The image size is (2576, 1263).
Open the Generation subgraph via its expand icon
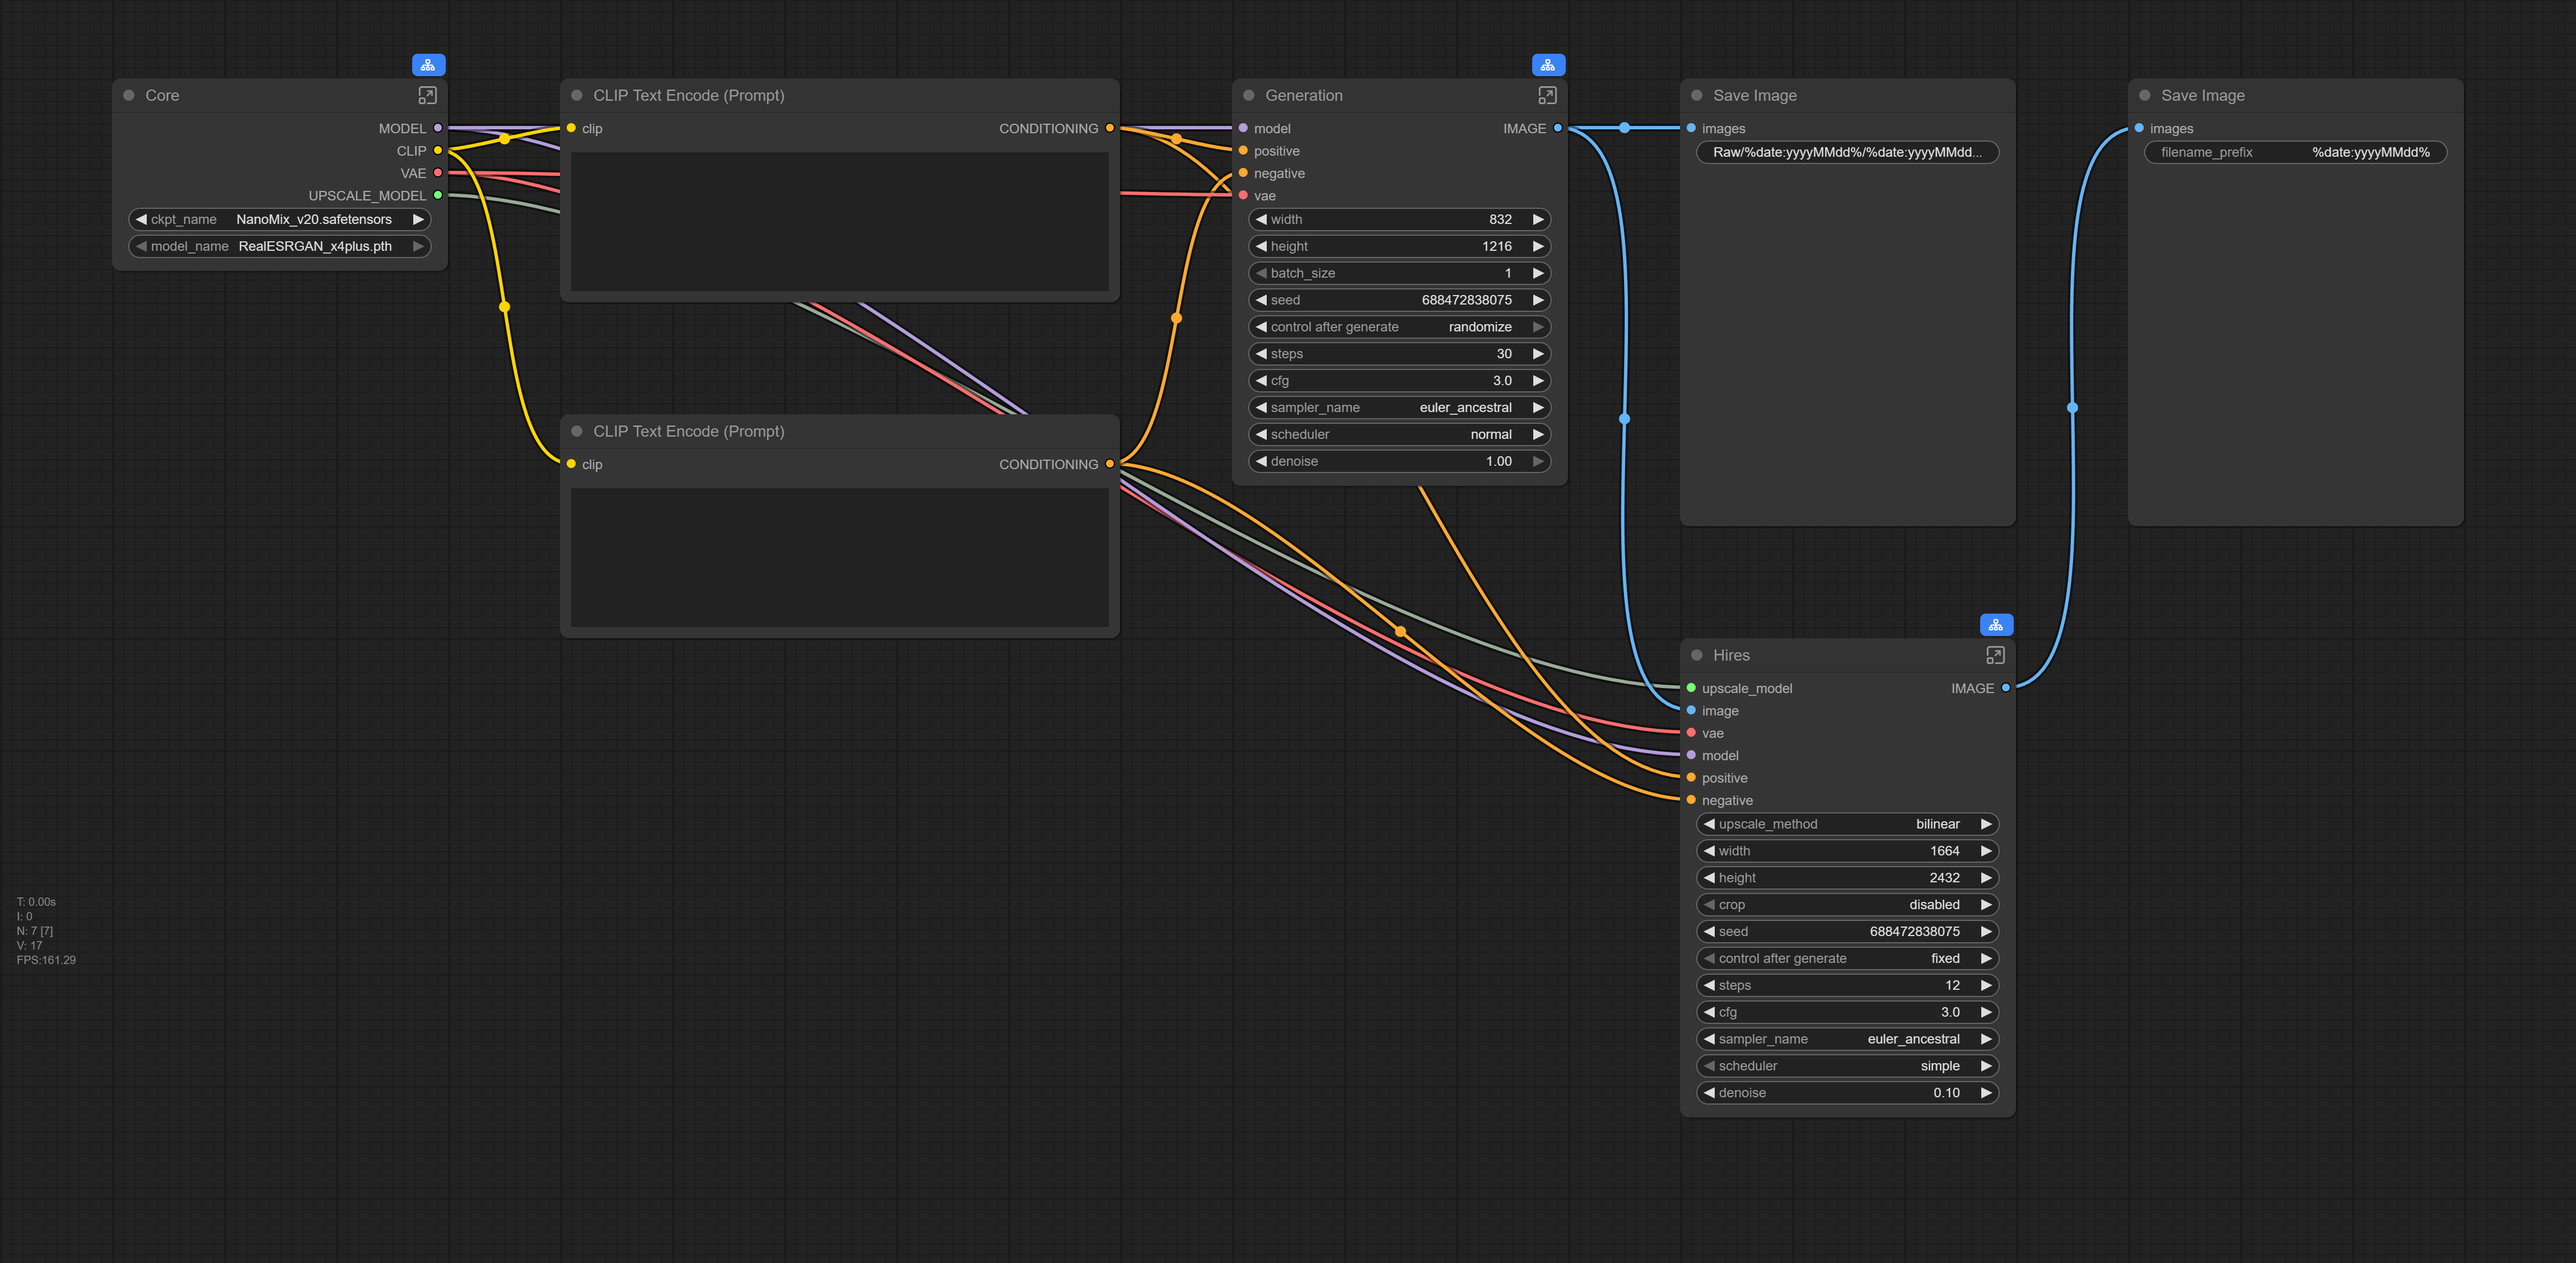(1547, 95)
